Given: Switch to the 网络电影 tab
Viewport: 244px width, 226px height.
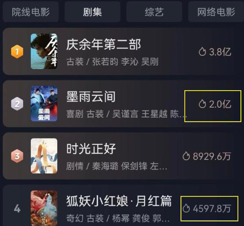Looking at the screenshot, I should coord(216,12).
